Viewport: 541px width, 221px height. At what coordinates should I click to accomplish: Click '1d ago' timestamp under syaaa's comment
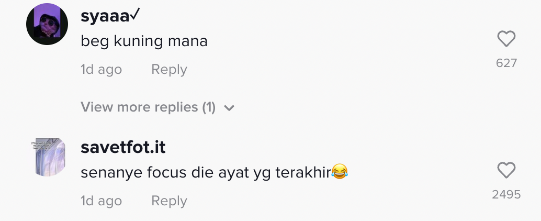coord(101,69)
